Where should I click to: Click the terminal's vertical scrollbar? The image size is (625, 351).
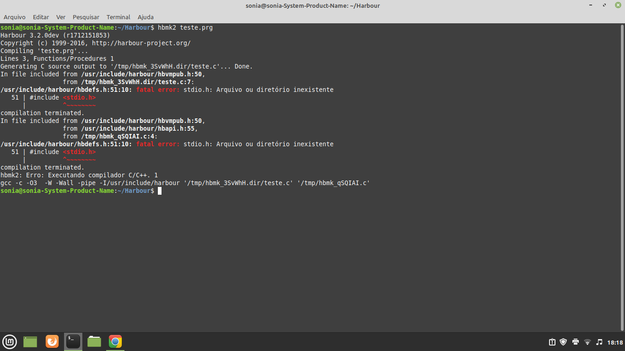pyautogui.click(x=623, y=177)
